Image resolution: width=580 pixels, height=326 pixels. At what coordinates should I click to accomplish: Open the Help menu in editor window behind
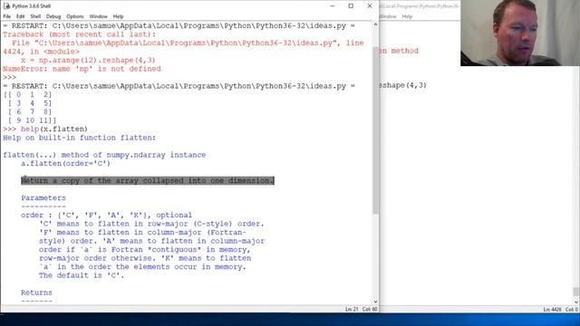coord(407,16)
